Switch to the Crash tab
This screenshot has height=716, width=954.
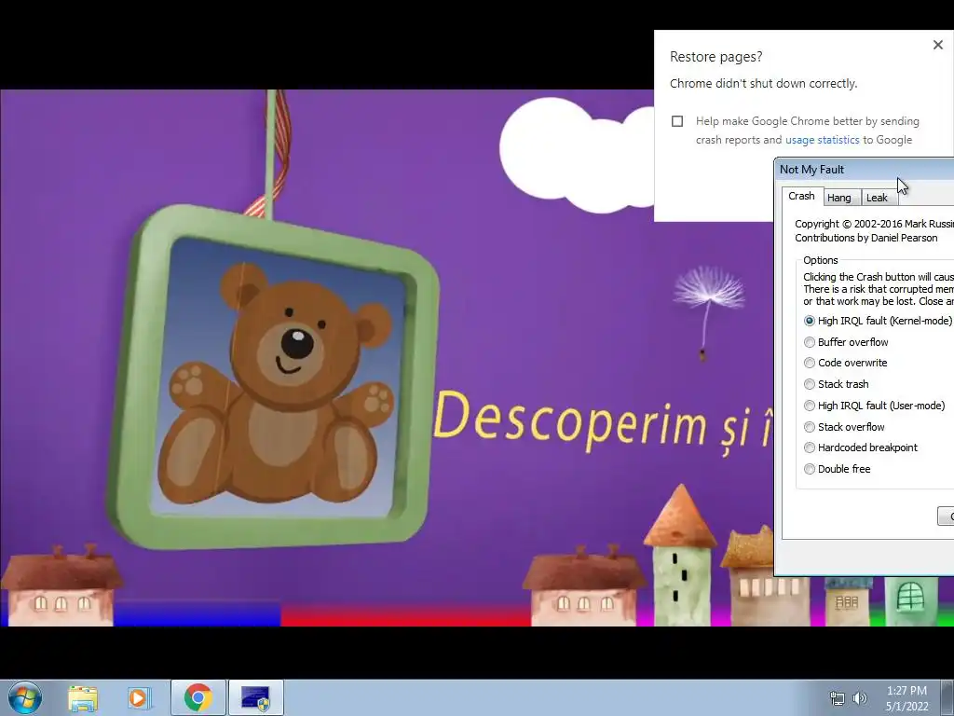[x=801, y=196]
